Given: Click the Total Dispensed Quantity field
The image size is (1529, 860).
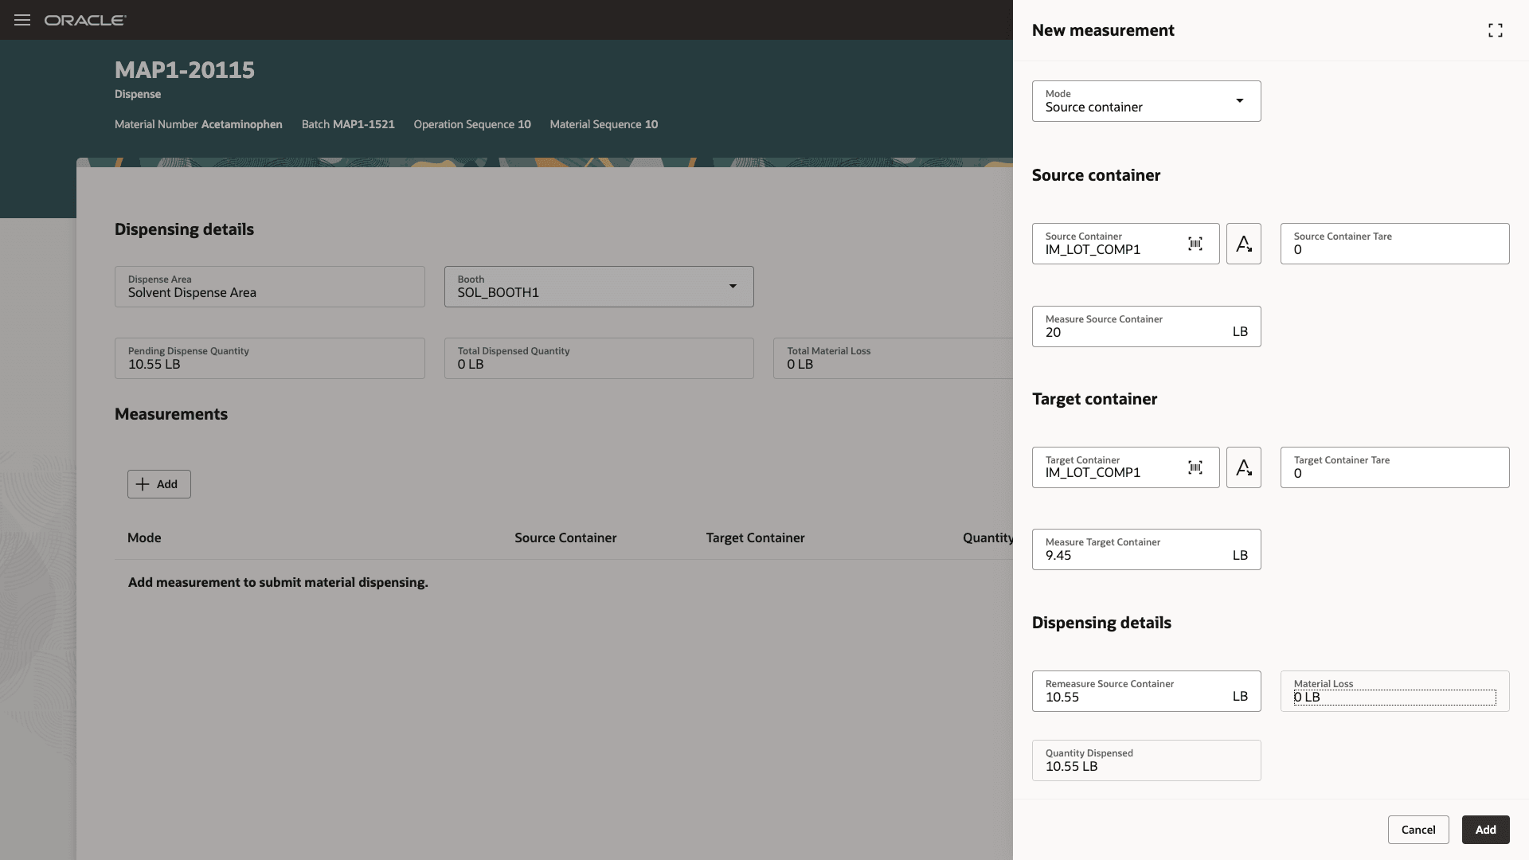Looking at the screenshot, I should click(x=599, y=358).
